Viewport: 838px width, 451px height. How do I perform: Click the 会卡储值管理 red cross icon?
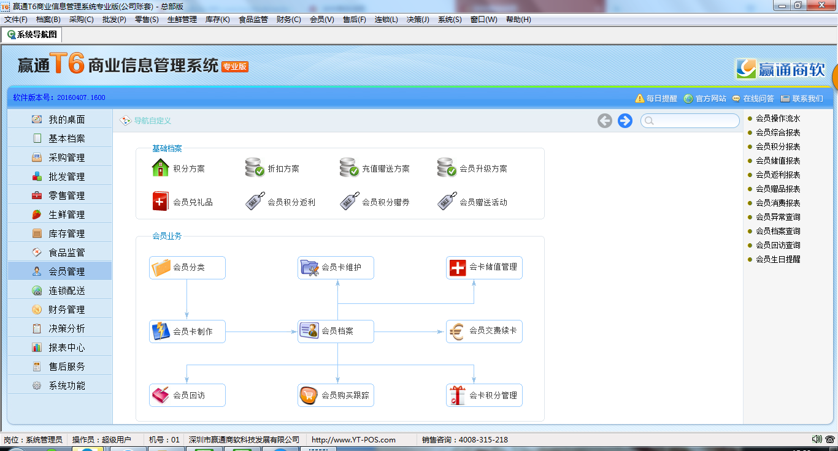click(458, 268)
